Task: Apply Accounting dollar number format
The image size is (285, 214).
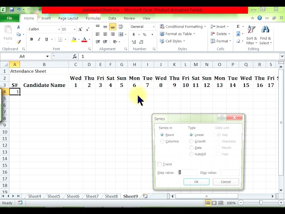Action: tap(134, 34)
